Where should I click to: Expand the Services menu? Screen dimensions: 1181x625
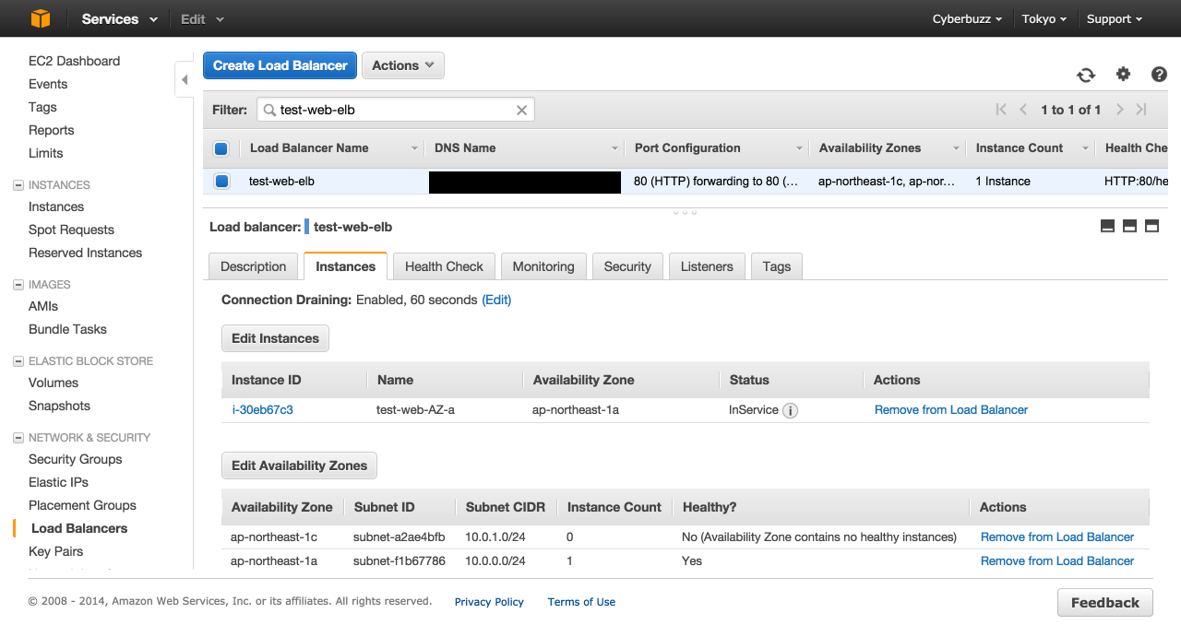[x=119, y=19]
